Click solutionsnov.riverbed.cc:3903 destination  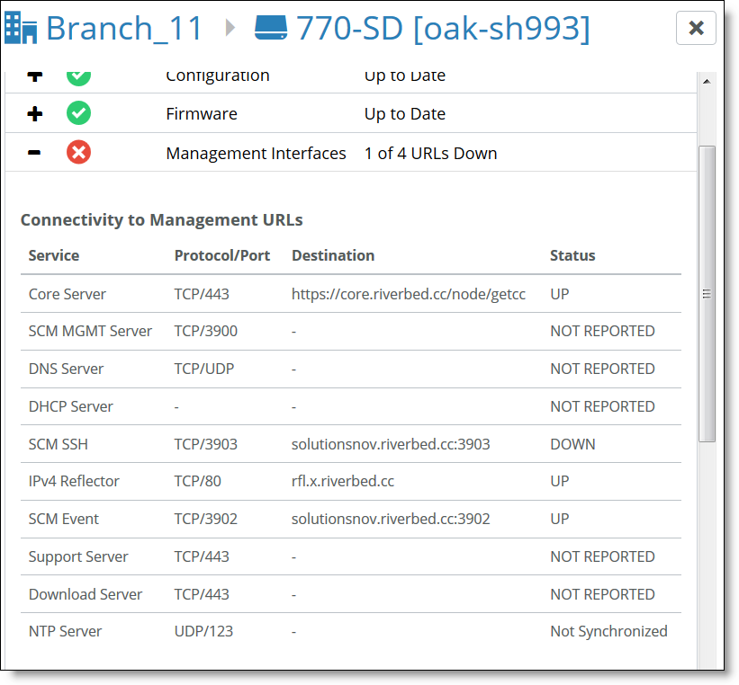point(391,444)
